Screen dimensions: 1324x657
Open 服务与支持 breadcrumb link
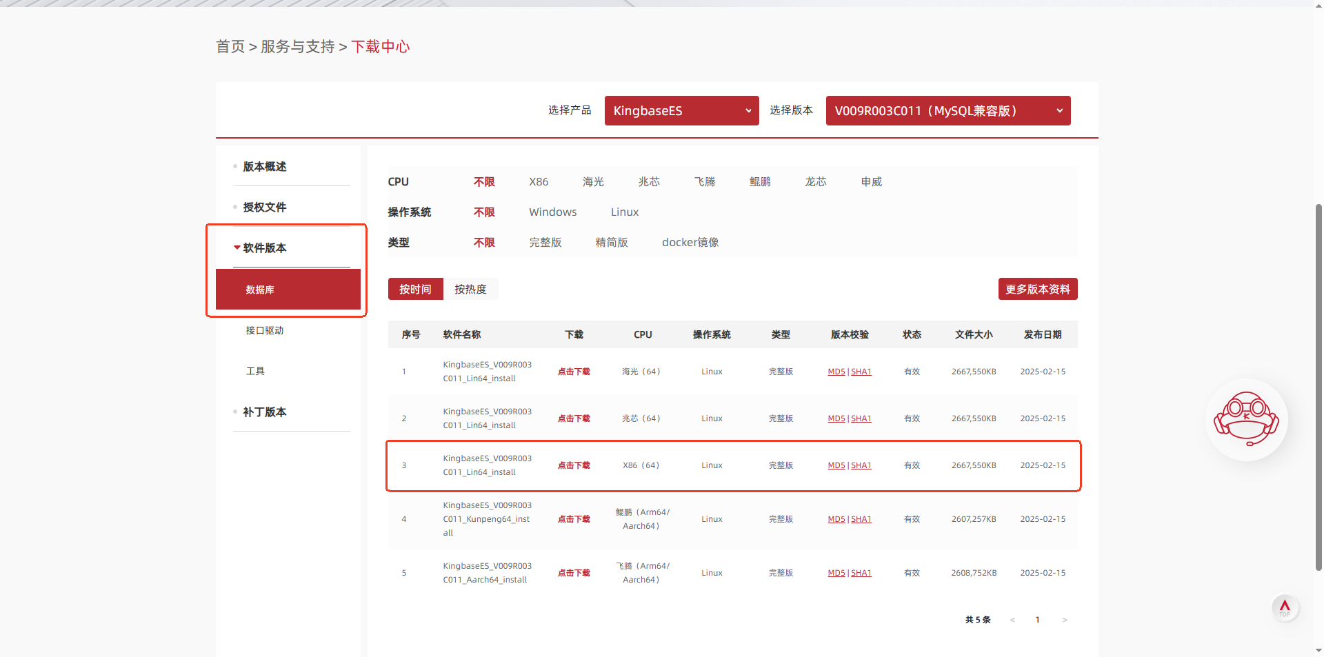(298, 46)
